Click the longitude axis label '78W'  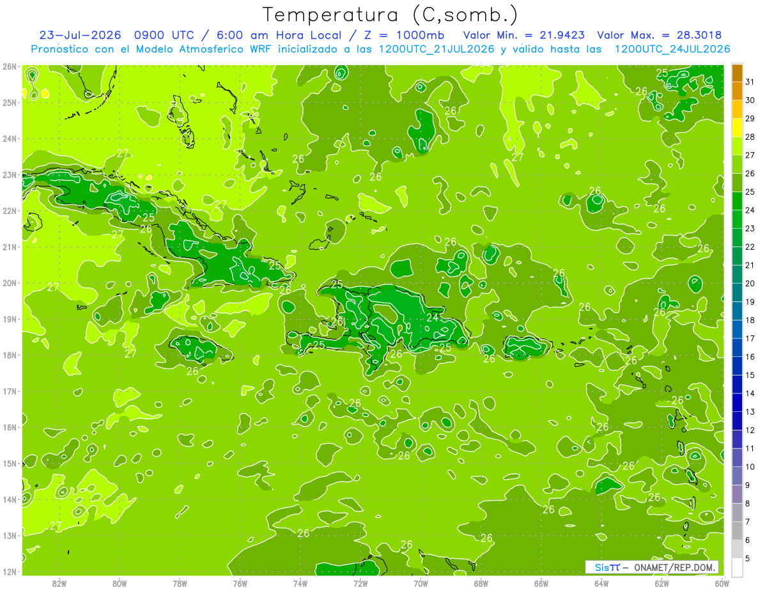(180, 583)
